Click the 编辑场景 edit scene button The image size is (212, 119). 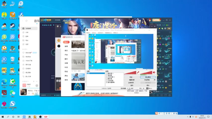132,80
